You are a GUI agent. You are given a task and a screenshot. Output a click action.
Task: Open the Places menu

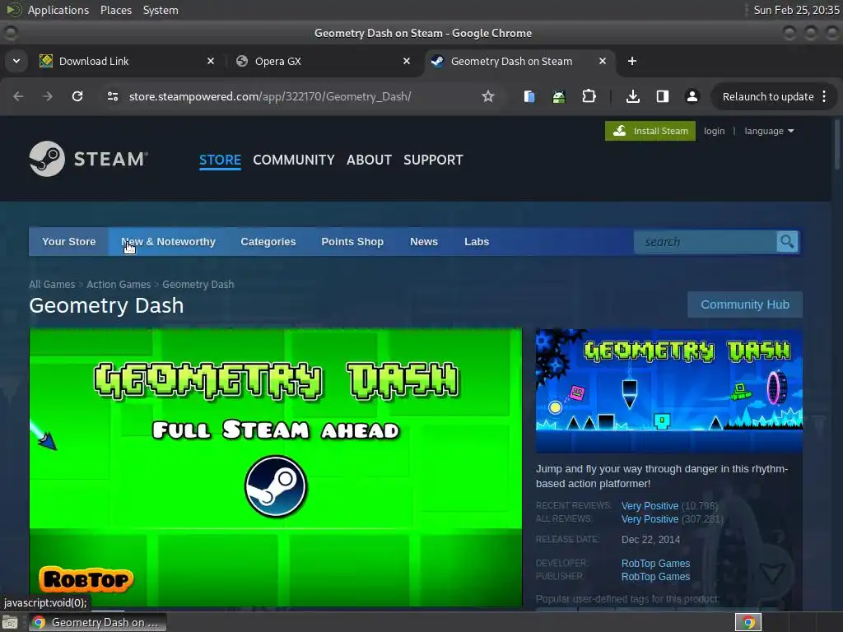click(x=116, y=10)
